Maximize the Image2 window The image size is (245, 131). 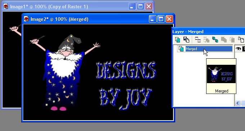tap(161, 19)
